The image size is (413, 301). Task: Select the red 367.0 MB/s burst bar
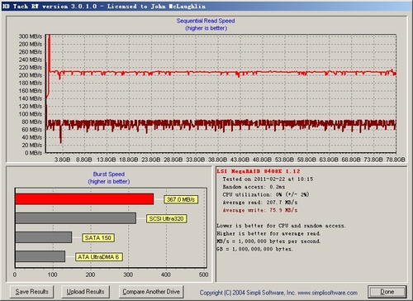[84, 199]
